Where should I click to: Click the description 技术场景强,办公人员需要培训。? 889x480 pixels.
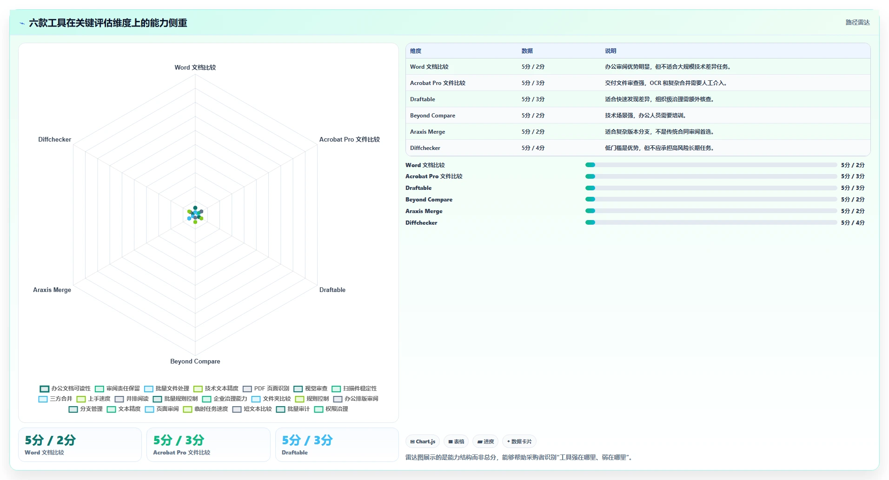pos(646,116)
